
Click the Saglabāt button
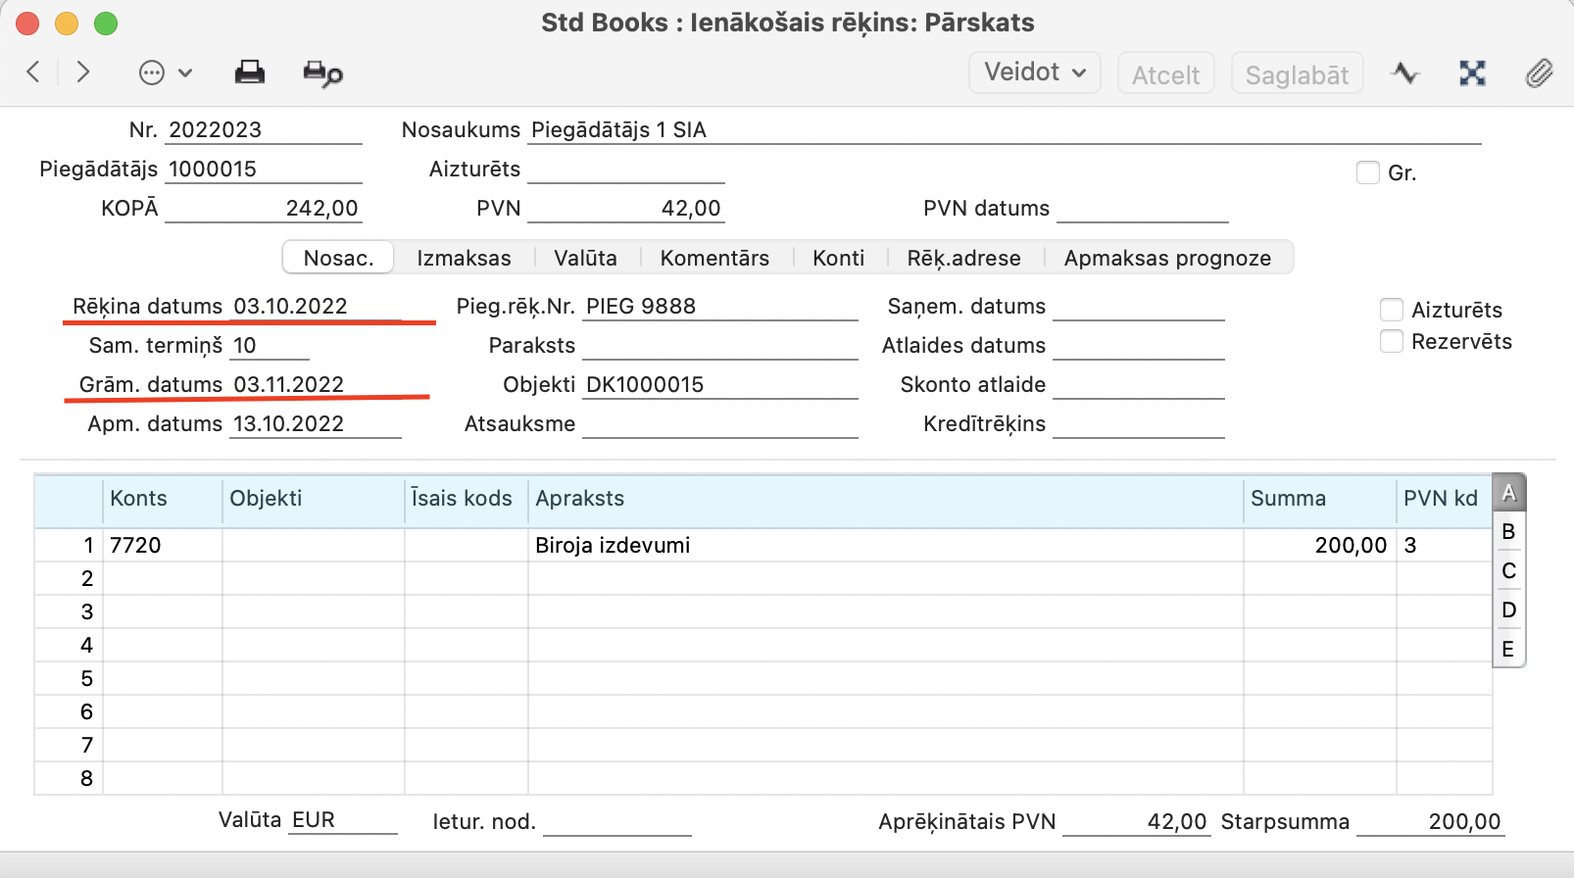click(1297, 74)
